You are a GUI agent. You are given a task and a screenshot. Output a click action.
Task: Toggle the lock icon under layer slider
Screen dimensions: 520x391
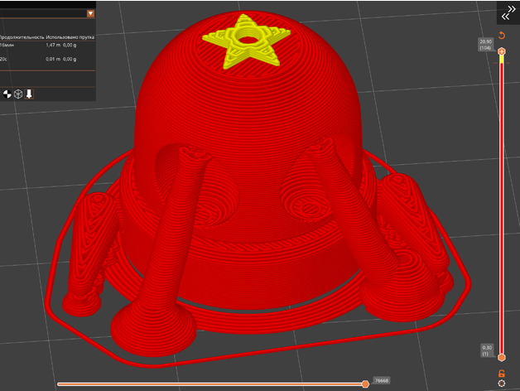pos(501,374)
